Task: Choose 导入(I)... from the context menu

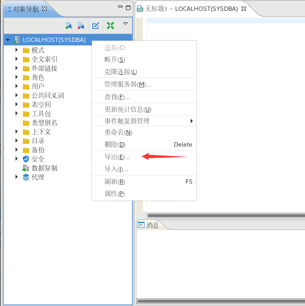Action: click(144, 169)
